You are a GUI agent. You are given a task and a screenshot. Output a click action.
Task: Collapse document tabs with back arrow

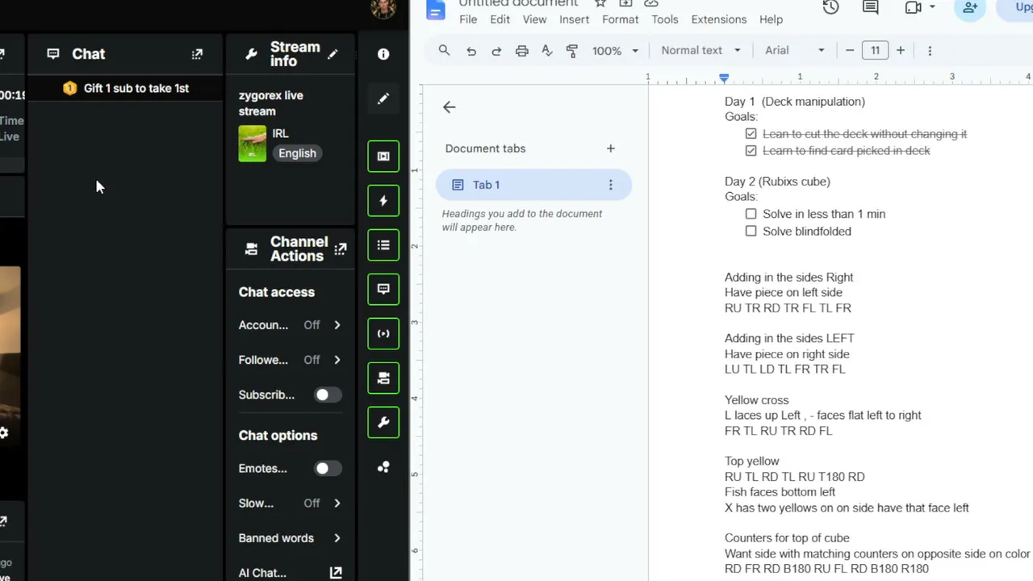click(450, 107)
